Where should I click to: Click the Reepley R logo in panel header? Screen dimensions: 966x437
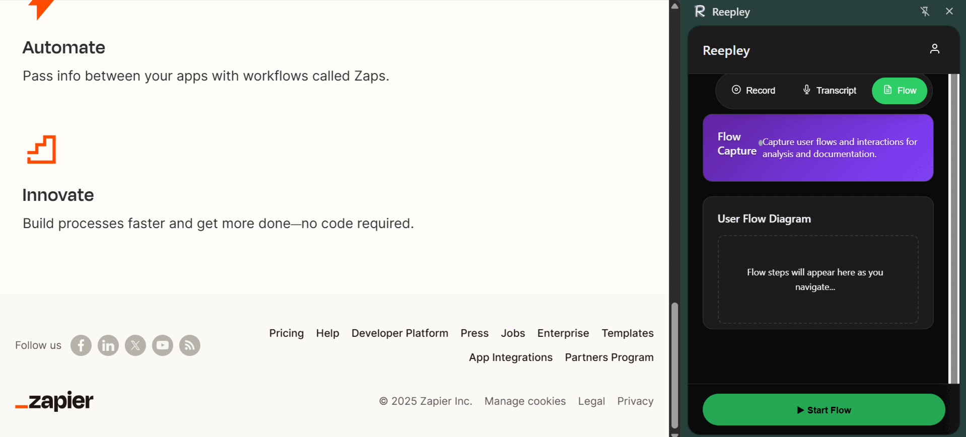click(x=700, y=11)
